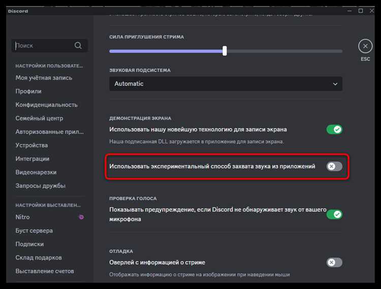Enable Оверлей с информацией о стриме toggle
Image resolution: width=381 pixels, height=289 pixels.
click(334, 262)
